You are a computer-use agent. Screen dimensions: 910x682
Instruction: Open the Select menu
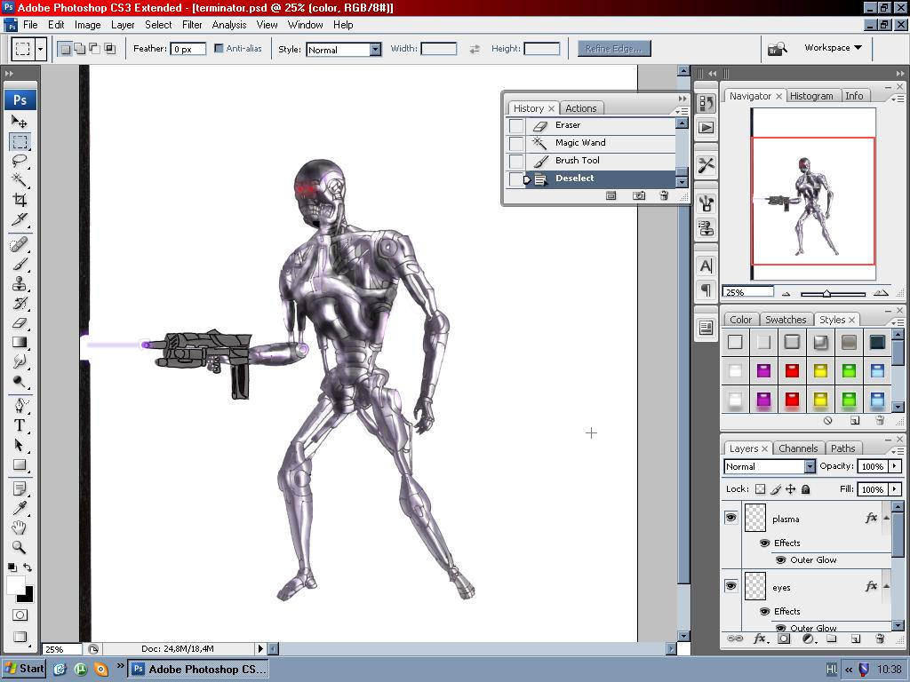[158, 25]
